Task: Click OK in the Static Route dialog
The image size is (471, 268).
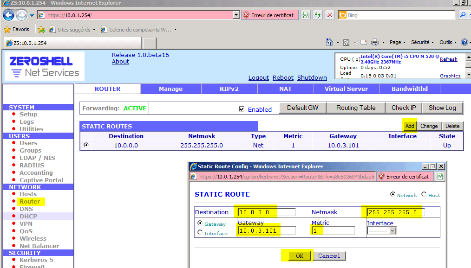Action: pyautogui.click(x=300, y=255)
